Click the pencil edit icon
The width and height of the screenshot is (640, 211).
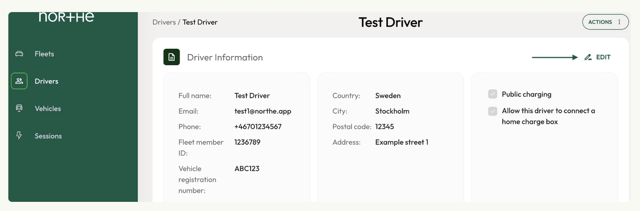tap(588, 57)
